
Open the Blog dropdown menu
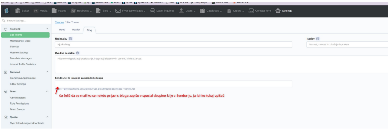click(x=104, y=11)
